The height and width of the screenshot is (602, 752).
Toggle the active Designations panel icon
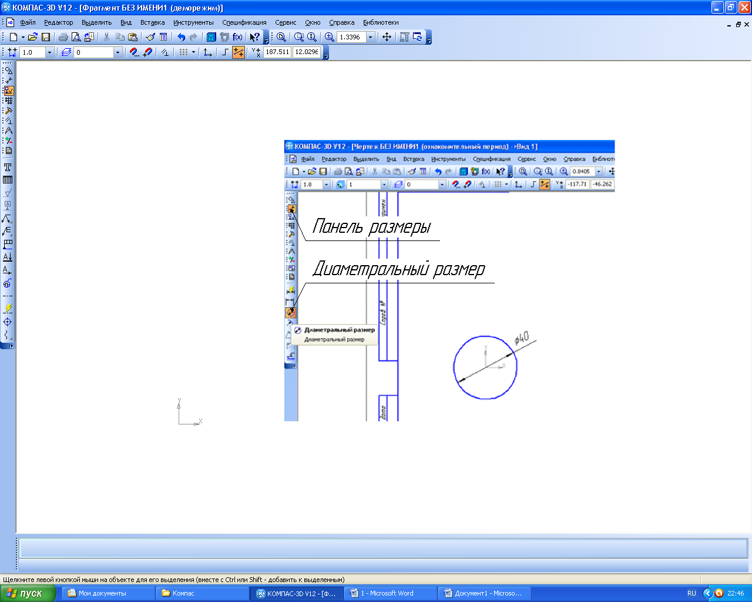(9, 91)
